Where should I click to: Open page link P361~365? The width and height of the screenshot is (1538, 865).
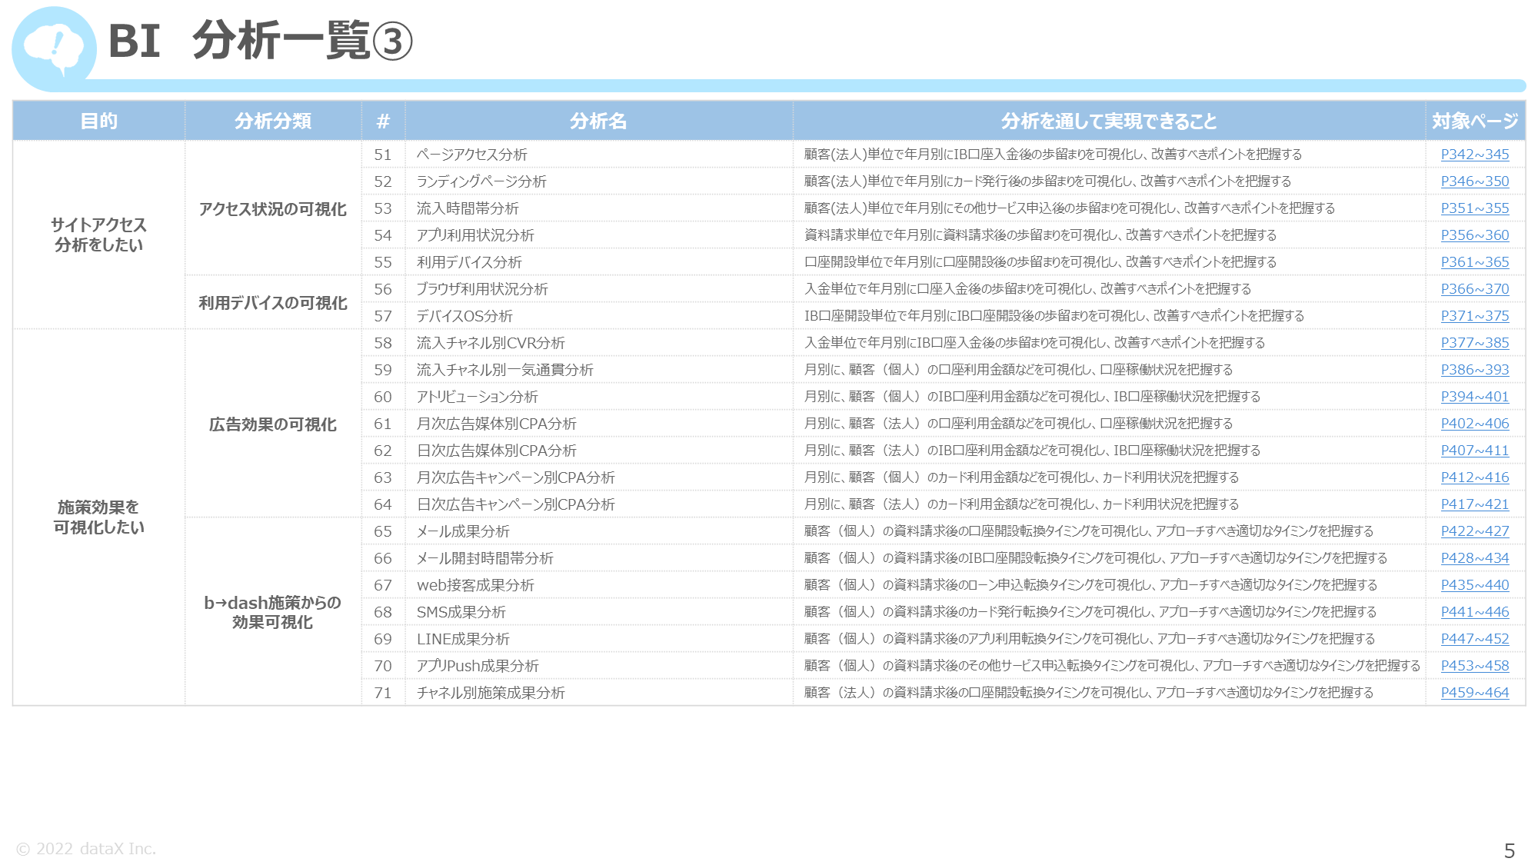coord(1474,262)
